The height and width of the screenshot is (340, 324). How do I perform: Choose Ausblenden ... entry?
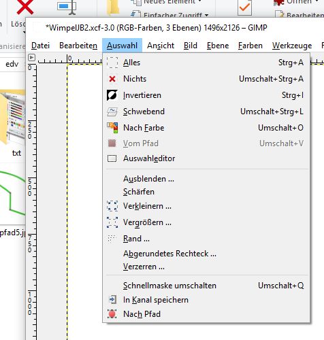[x=206, y=179]
